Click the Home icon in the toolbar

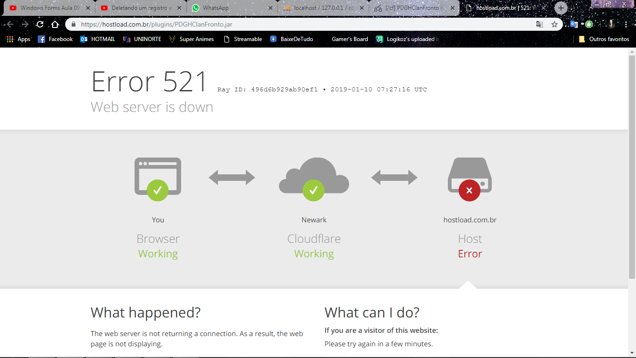(x=55, y=24)
